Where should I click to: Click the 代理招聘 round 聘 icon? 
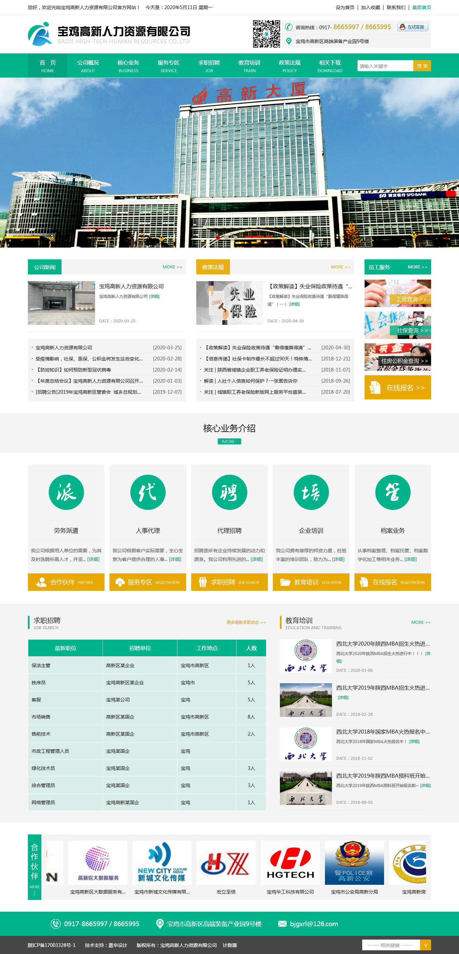tap(229, 492)
